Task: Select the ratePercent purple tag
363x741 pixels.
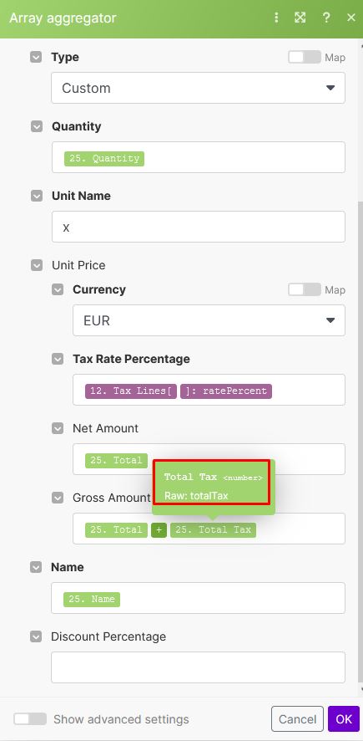Action: coord(226,391)
